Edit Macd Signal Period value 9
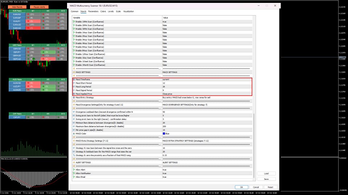The width and height of the screenshot is (348, 195). tap(207, 90)
